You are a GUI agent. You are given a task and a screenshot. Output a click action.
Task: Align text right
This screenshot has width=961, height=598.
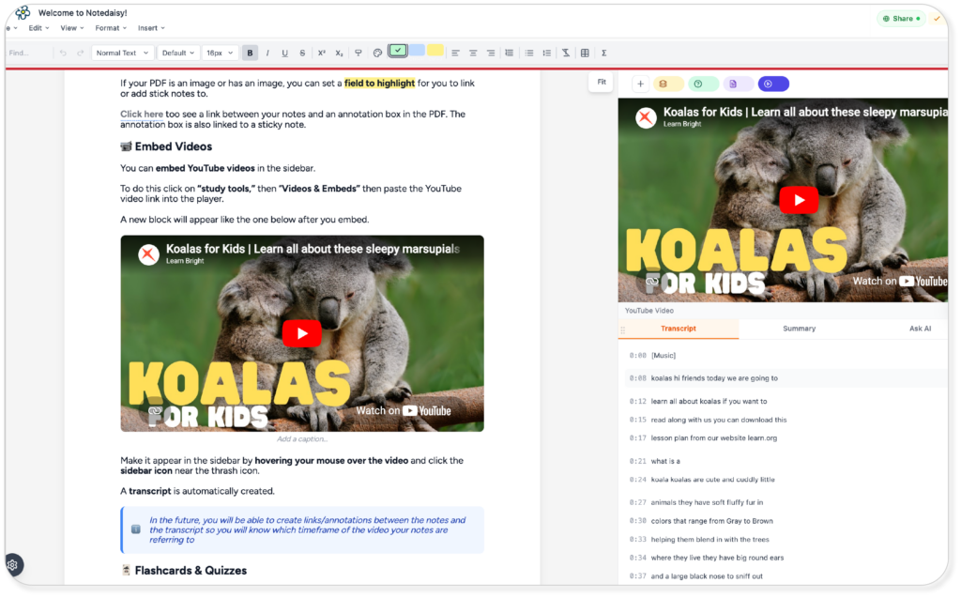coord(491,54)
